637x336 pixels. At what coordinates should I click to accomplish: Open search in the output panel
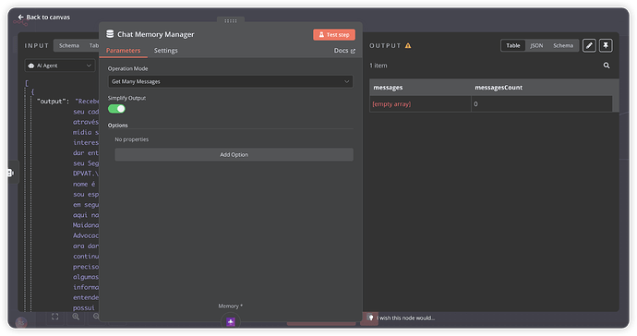[607, 66]
